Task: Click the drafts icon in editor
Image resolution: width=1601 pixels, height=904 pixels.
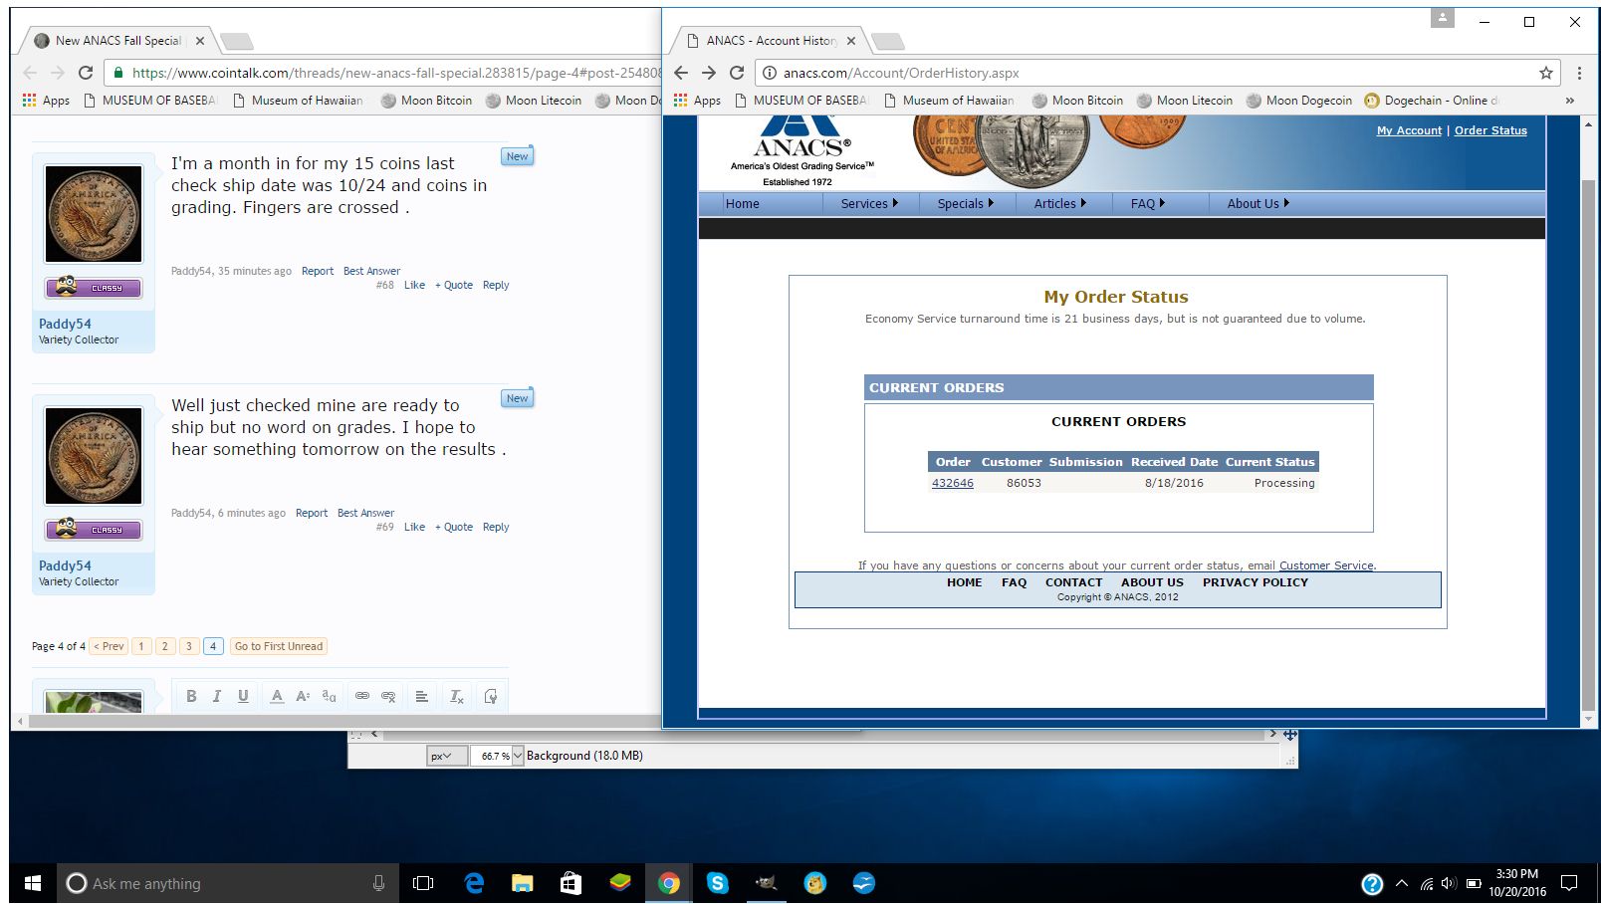Action: pos(490,696)
